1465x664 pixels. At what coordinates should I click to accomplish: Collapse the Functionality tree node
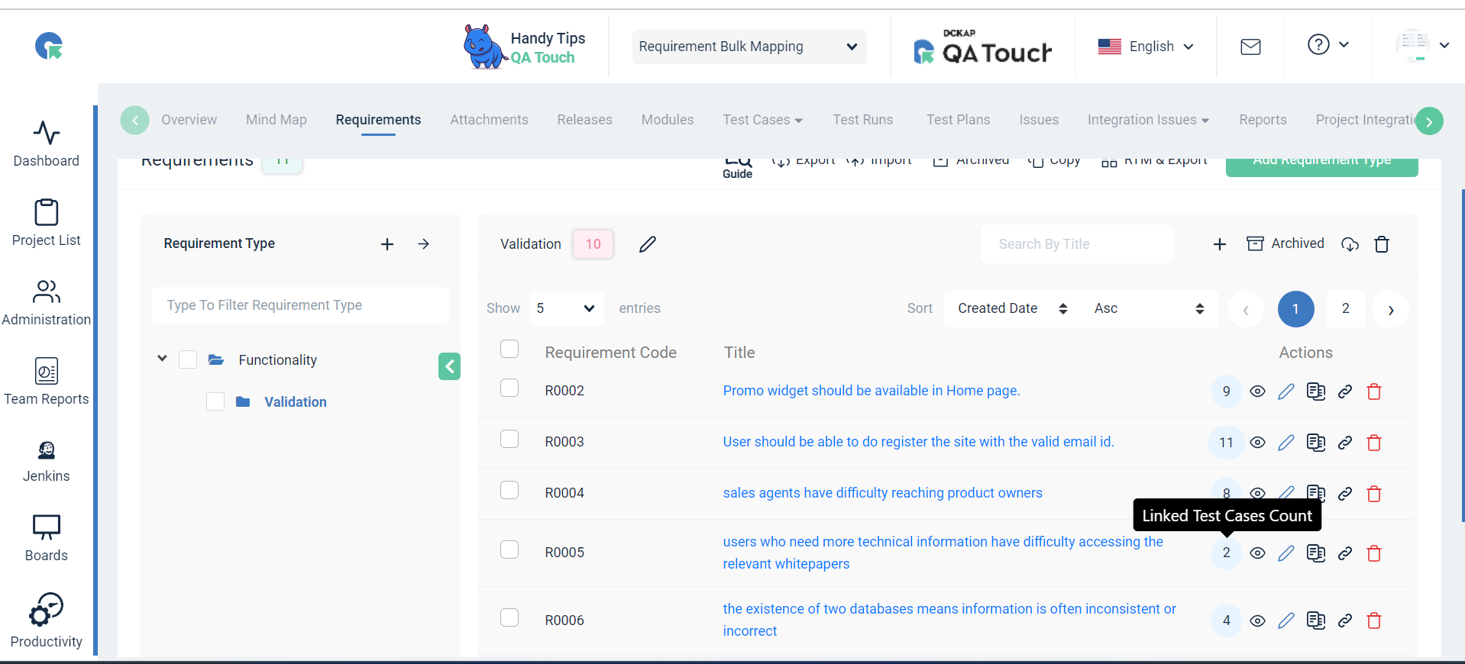click(162, 358)
